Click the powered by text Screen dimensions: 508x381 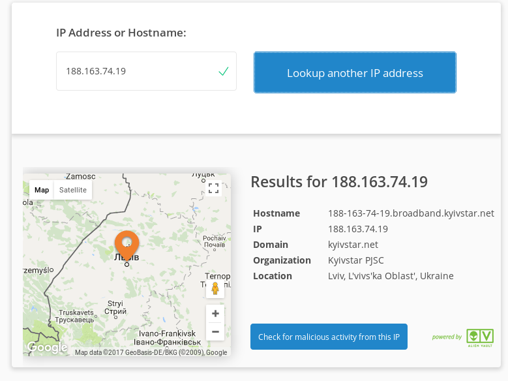pyautogui.click(x=447, y=337)
